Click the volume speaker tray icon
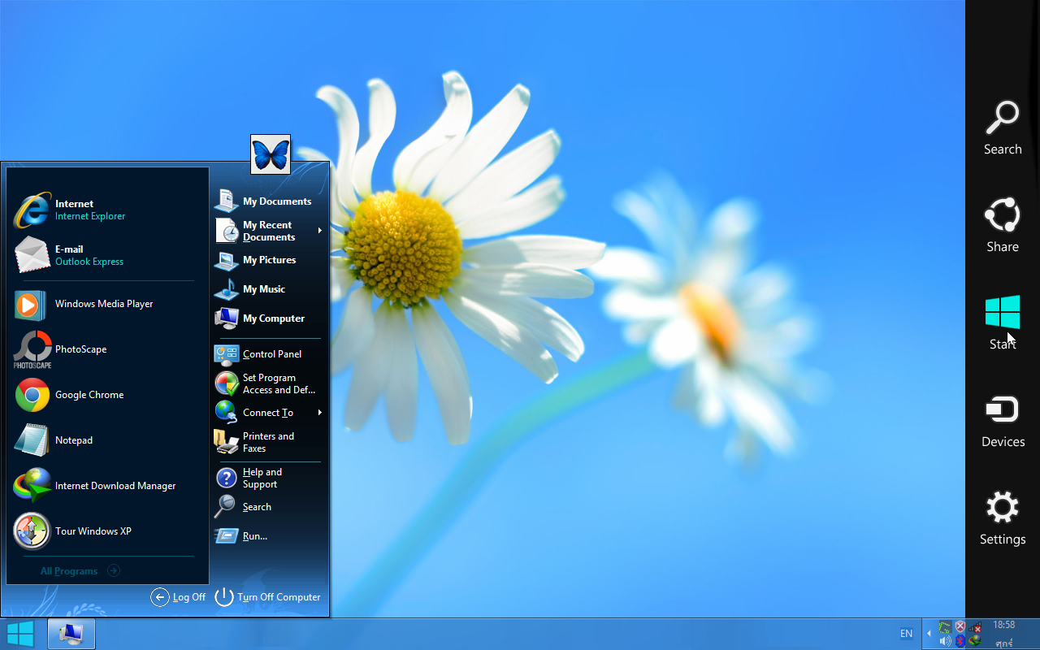The height and width of the screenshot is (650, 1040). [945, 641]
